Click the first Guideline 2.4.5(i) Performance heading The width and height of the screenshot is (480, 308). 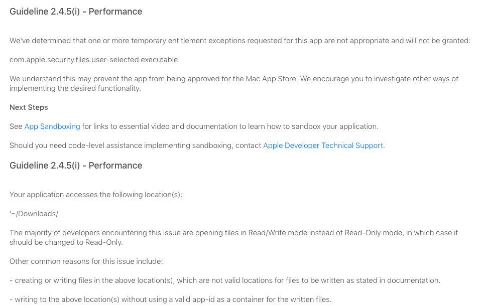76,12
